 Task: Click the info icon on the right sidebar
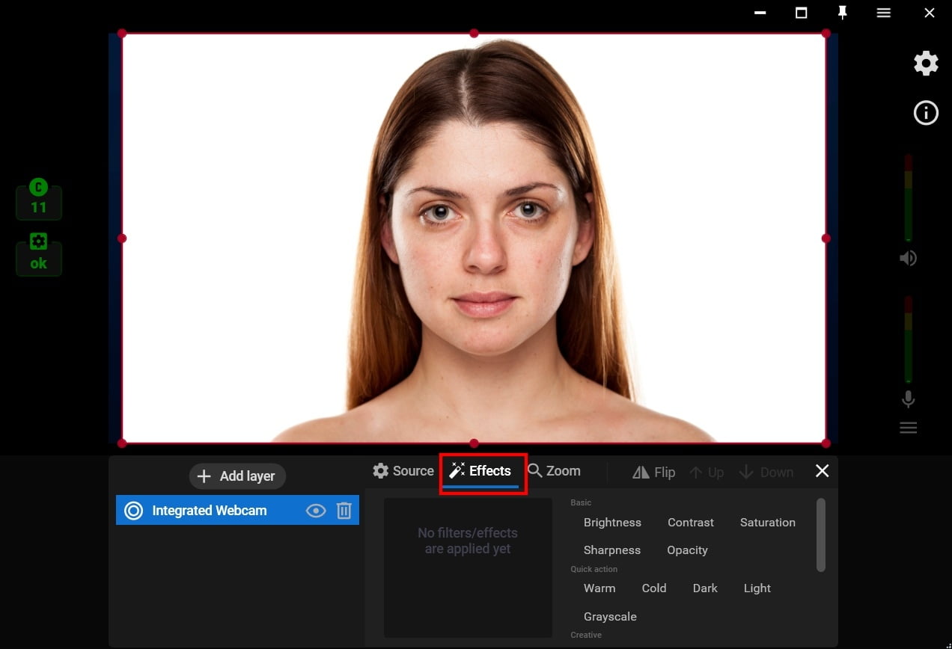926,113
